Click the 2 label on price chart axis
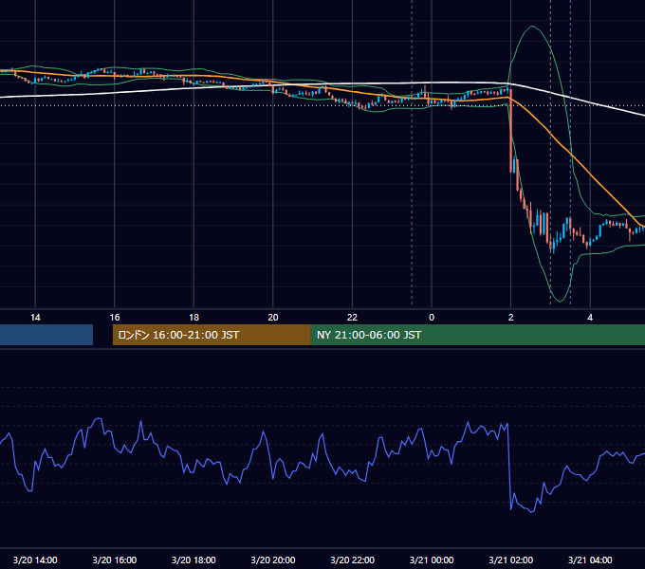The width and height of the screenshot is (645, 569). point(511,318)
